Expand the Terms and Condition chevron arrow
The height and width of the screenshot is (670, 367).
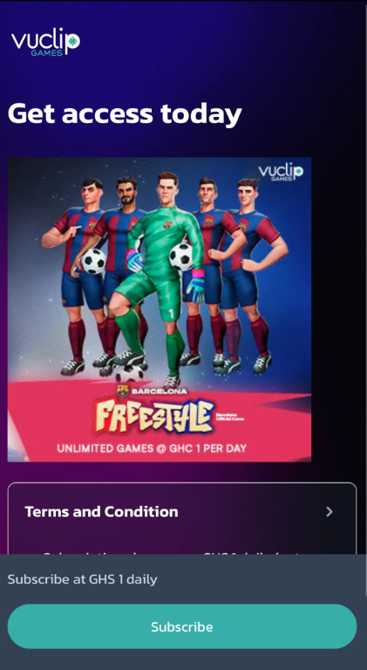point(329,512)
